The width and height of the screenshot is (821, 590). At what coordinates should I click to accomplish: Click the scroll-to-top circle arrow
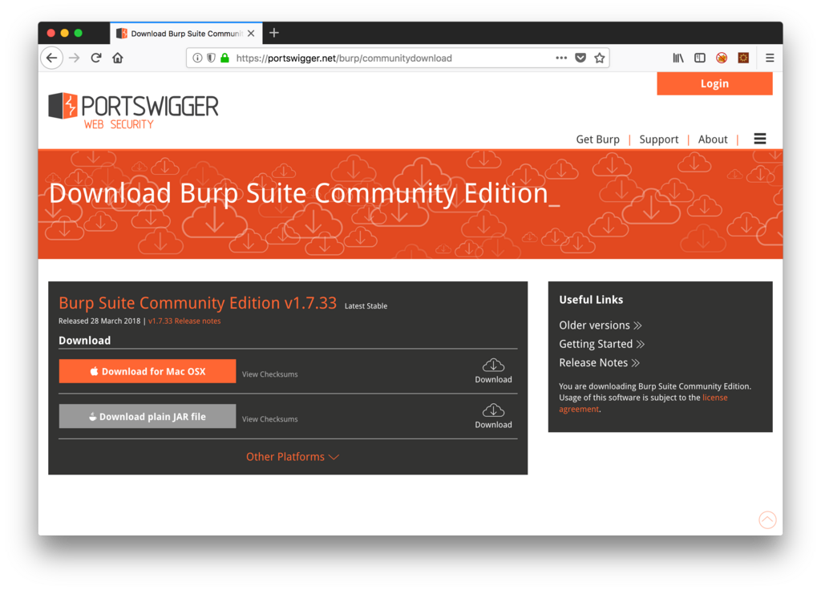767,519
